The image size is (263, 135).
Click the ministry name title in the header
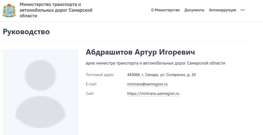(x=56, y=10)
